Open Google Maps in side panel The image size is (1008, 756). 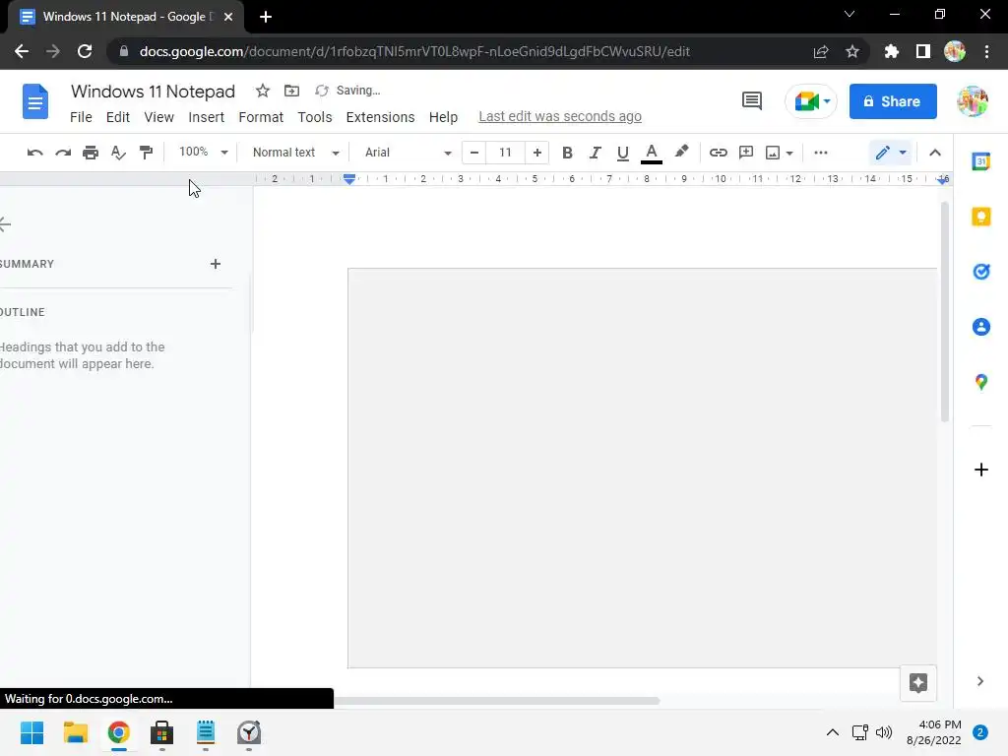[981, 382]
